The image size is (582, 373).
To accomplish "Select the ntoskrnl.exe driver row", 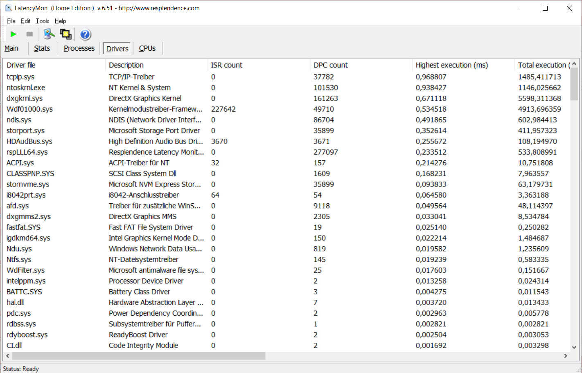I will point(286,88).
